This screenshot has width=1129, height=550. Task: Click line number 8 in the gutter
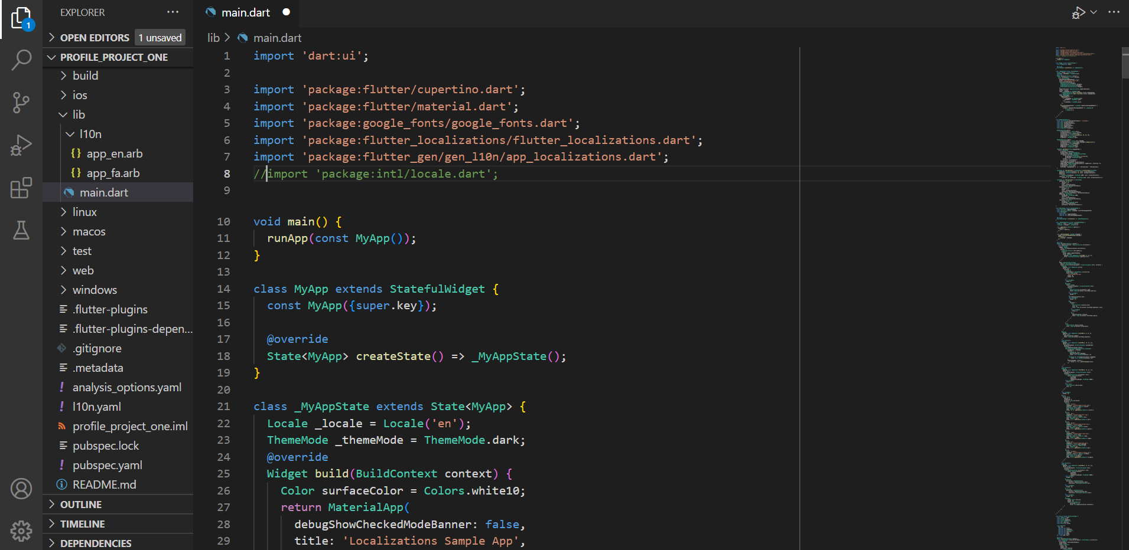(x=227, y=174)
